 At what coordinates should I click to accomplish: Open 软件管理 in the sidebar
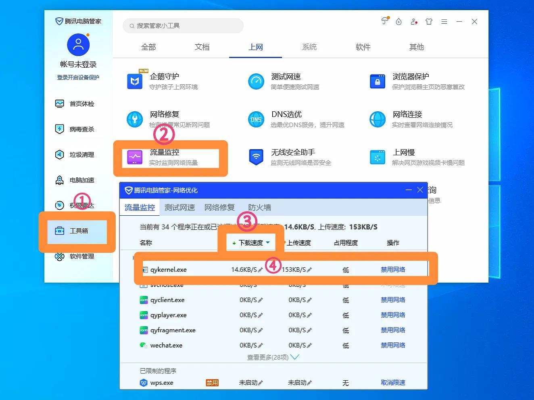pos(75,256)
